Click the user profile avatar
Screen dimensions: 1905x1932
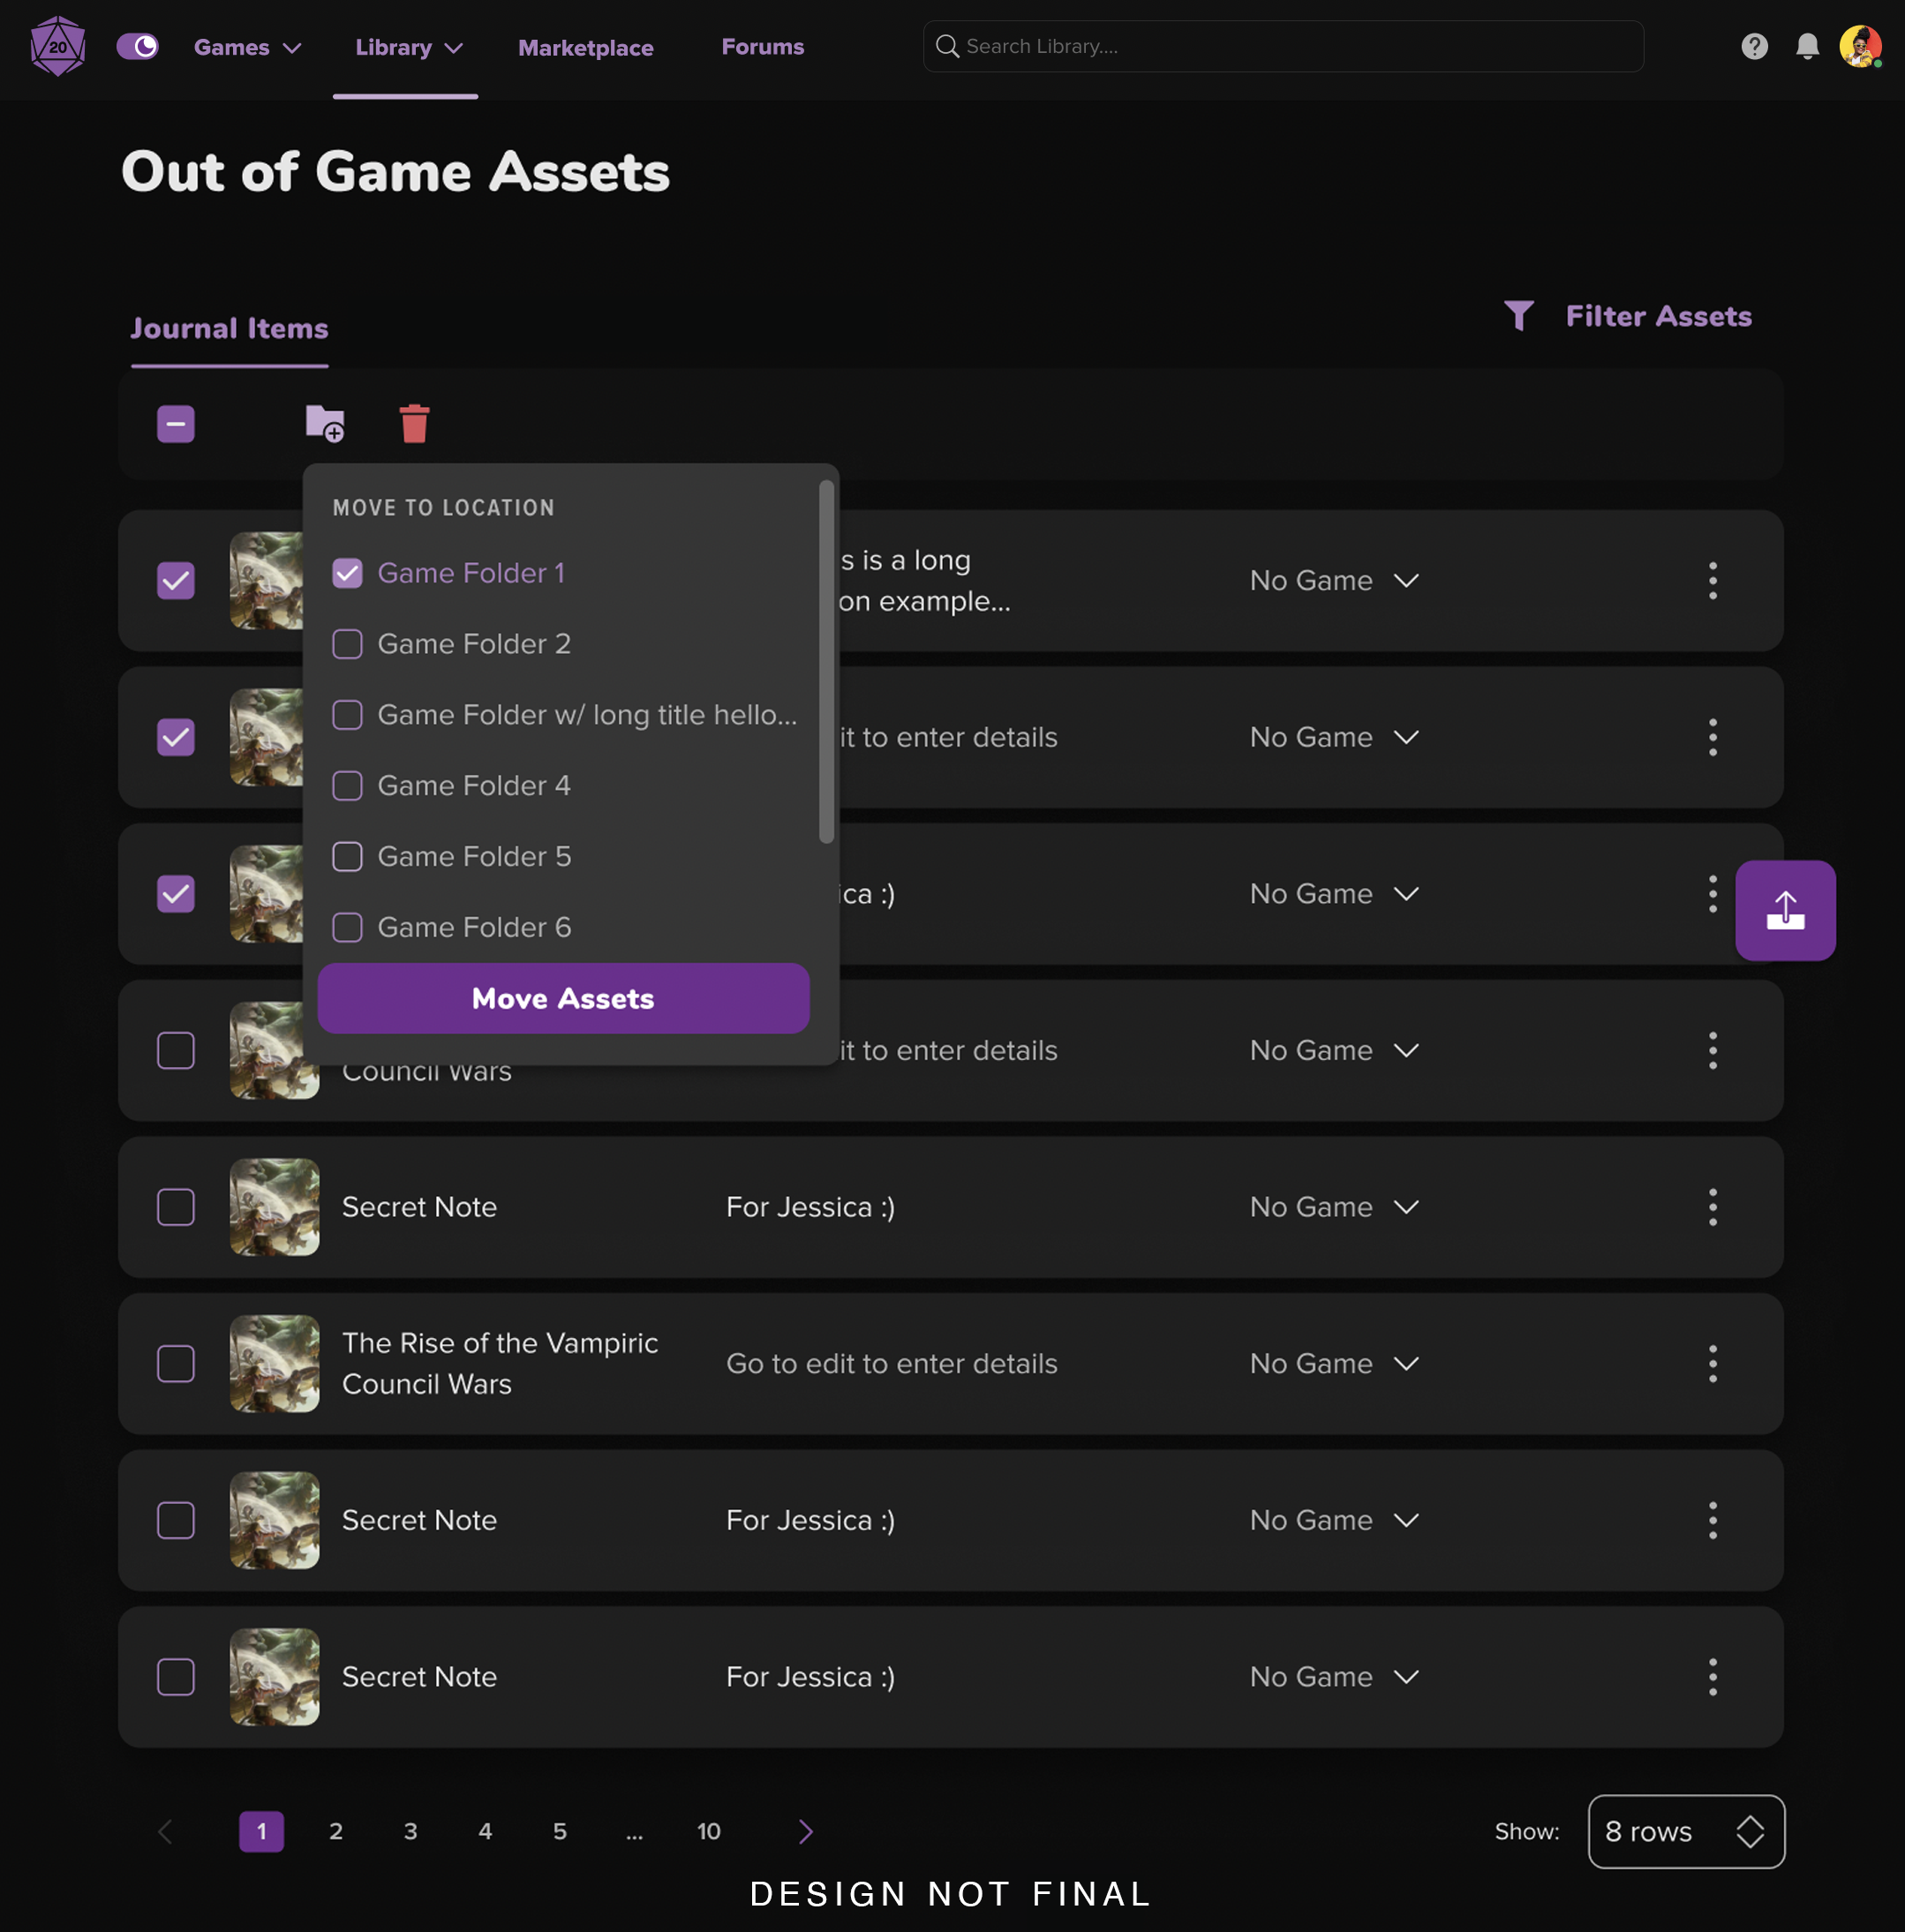[x=1860, y=46]
